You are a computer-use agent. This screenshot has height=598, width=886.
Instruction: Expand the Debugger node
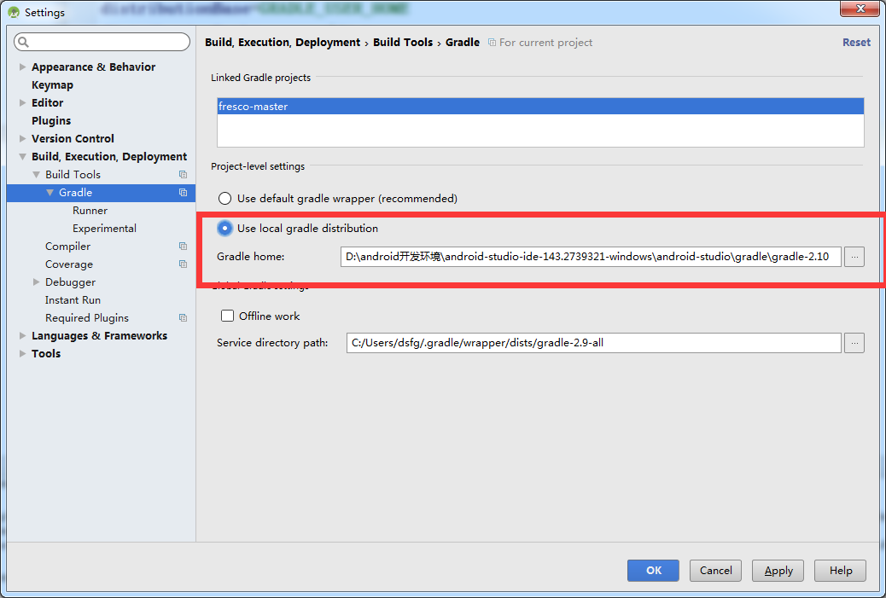click(36, 282)
